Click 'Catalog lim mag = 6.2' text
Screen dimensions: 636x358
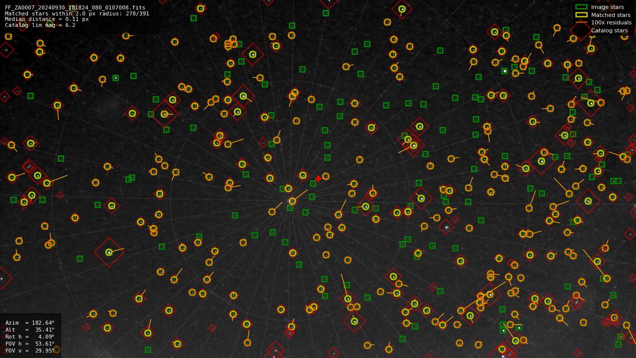tap(40, 25)
